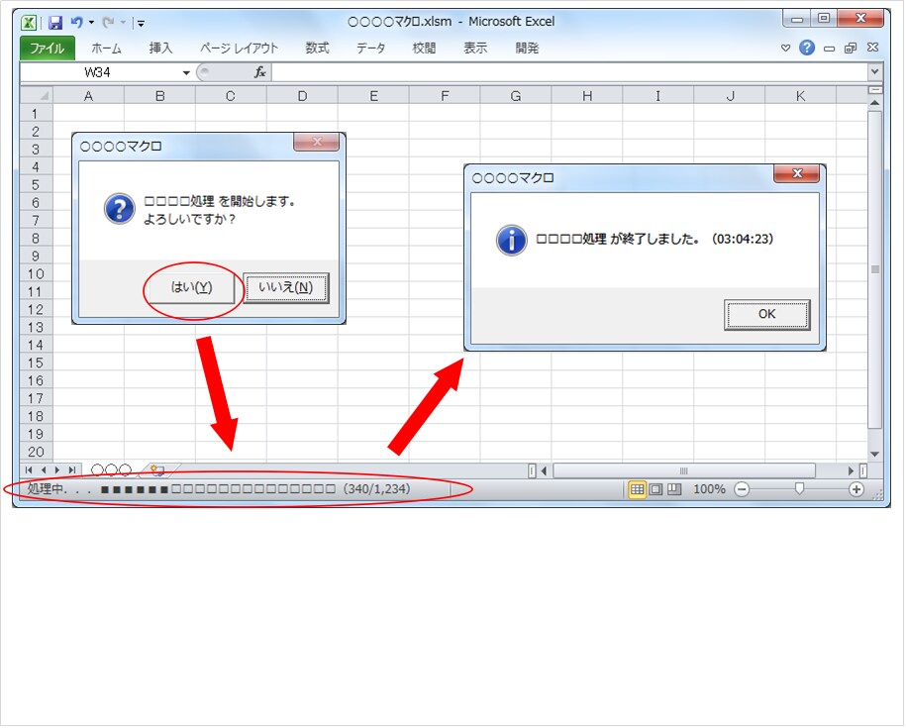Switch to the 数式 ribbon tab
Viewport: 906px width, 728px height.
coord(317,48)
